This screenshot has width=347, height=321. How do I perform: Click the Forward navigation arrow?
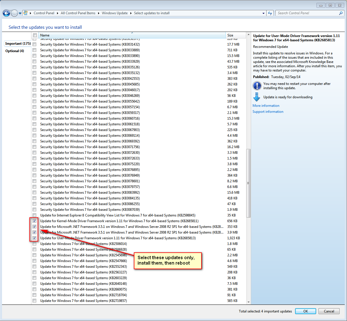pyautogui.click(x=14, y=13)
